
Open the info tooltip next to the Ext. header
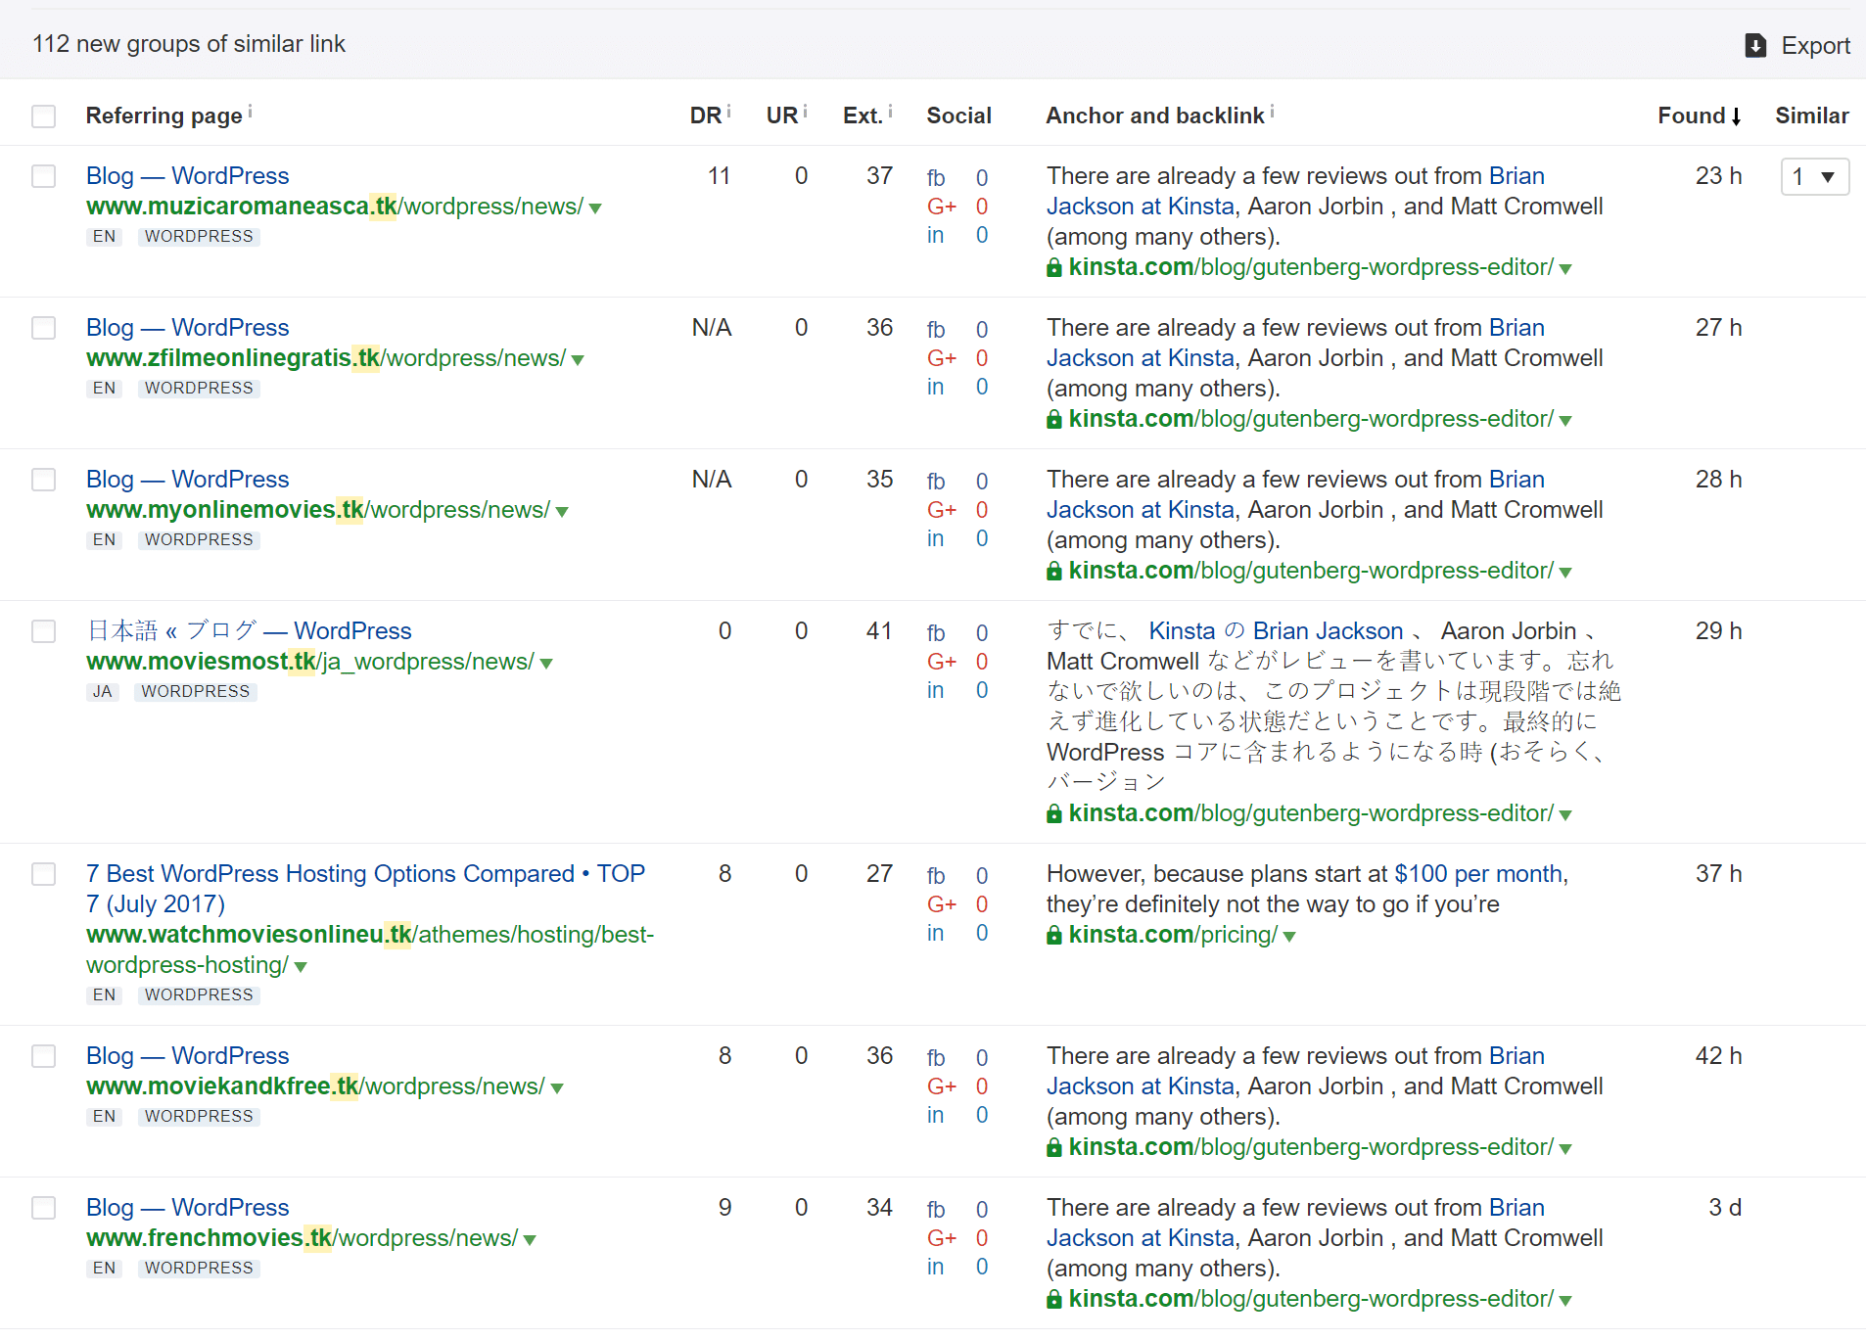coord(889,109)
